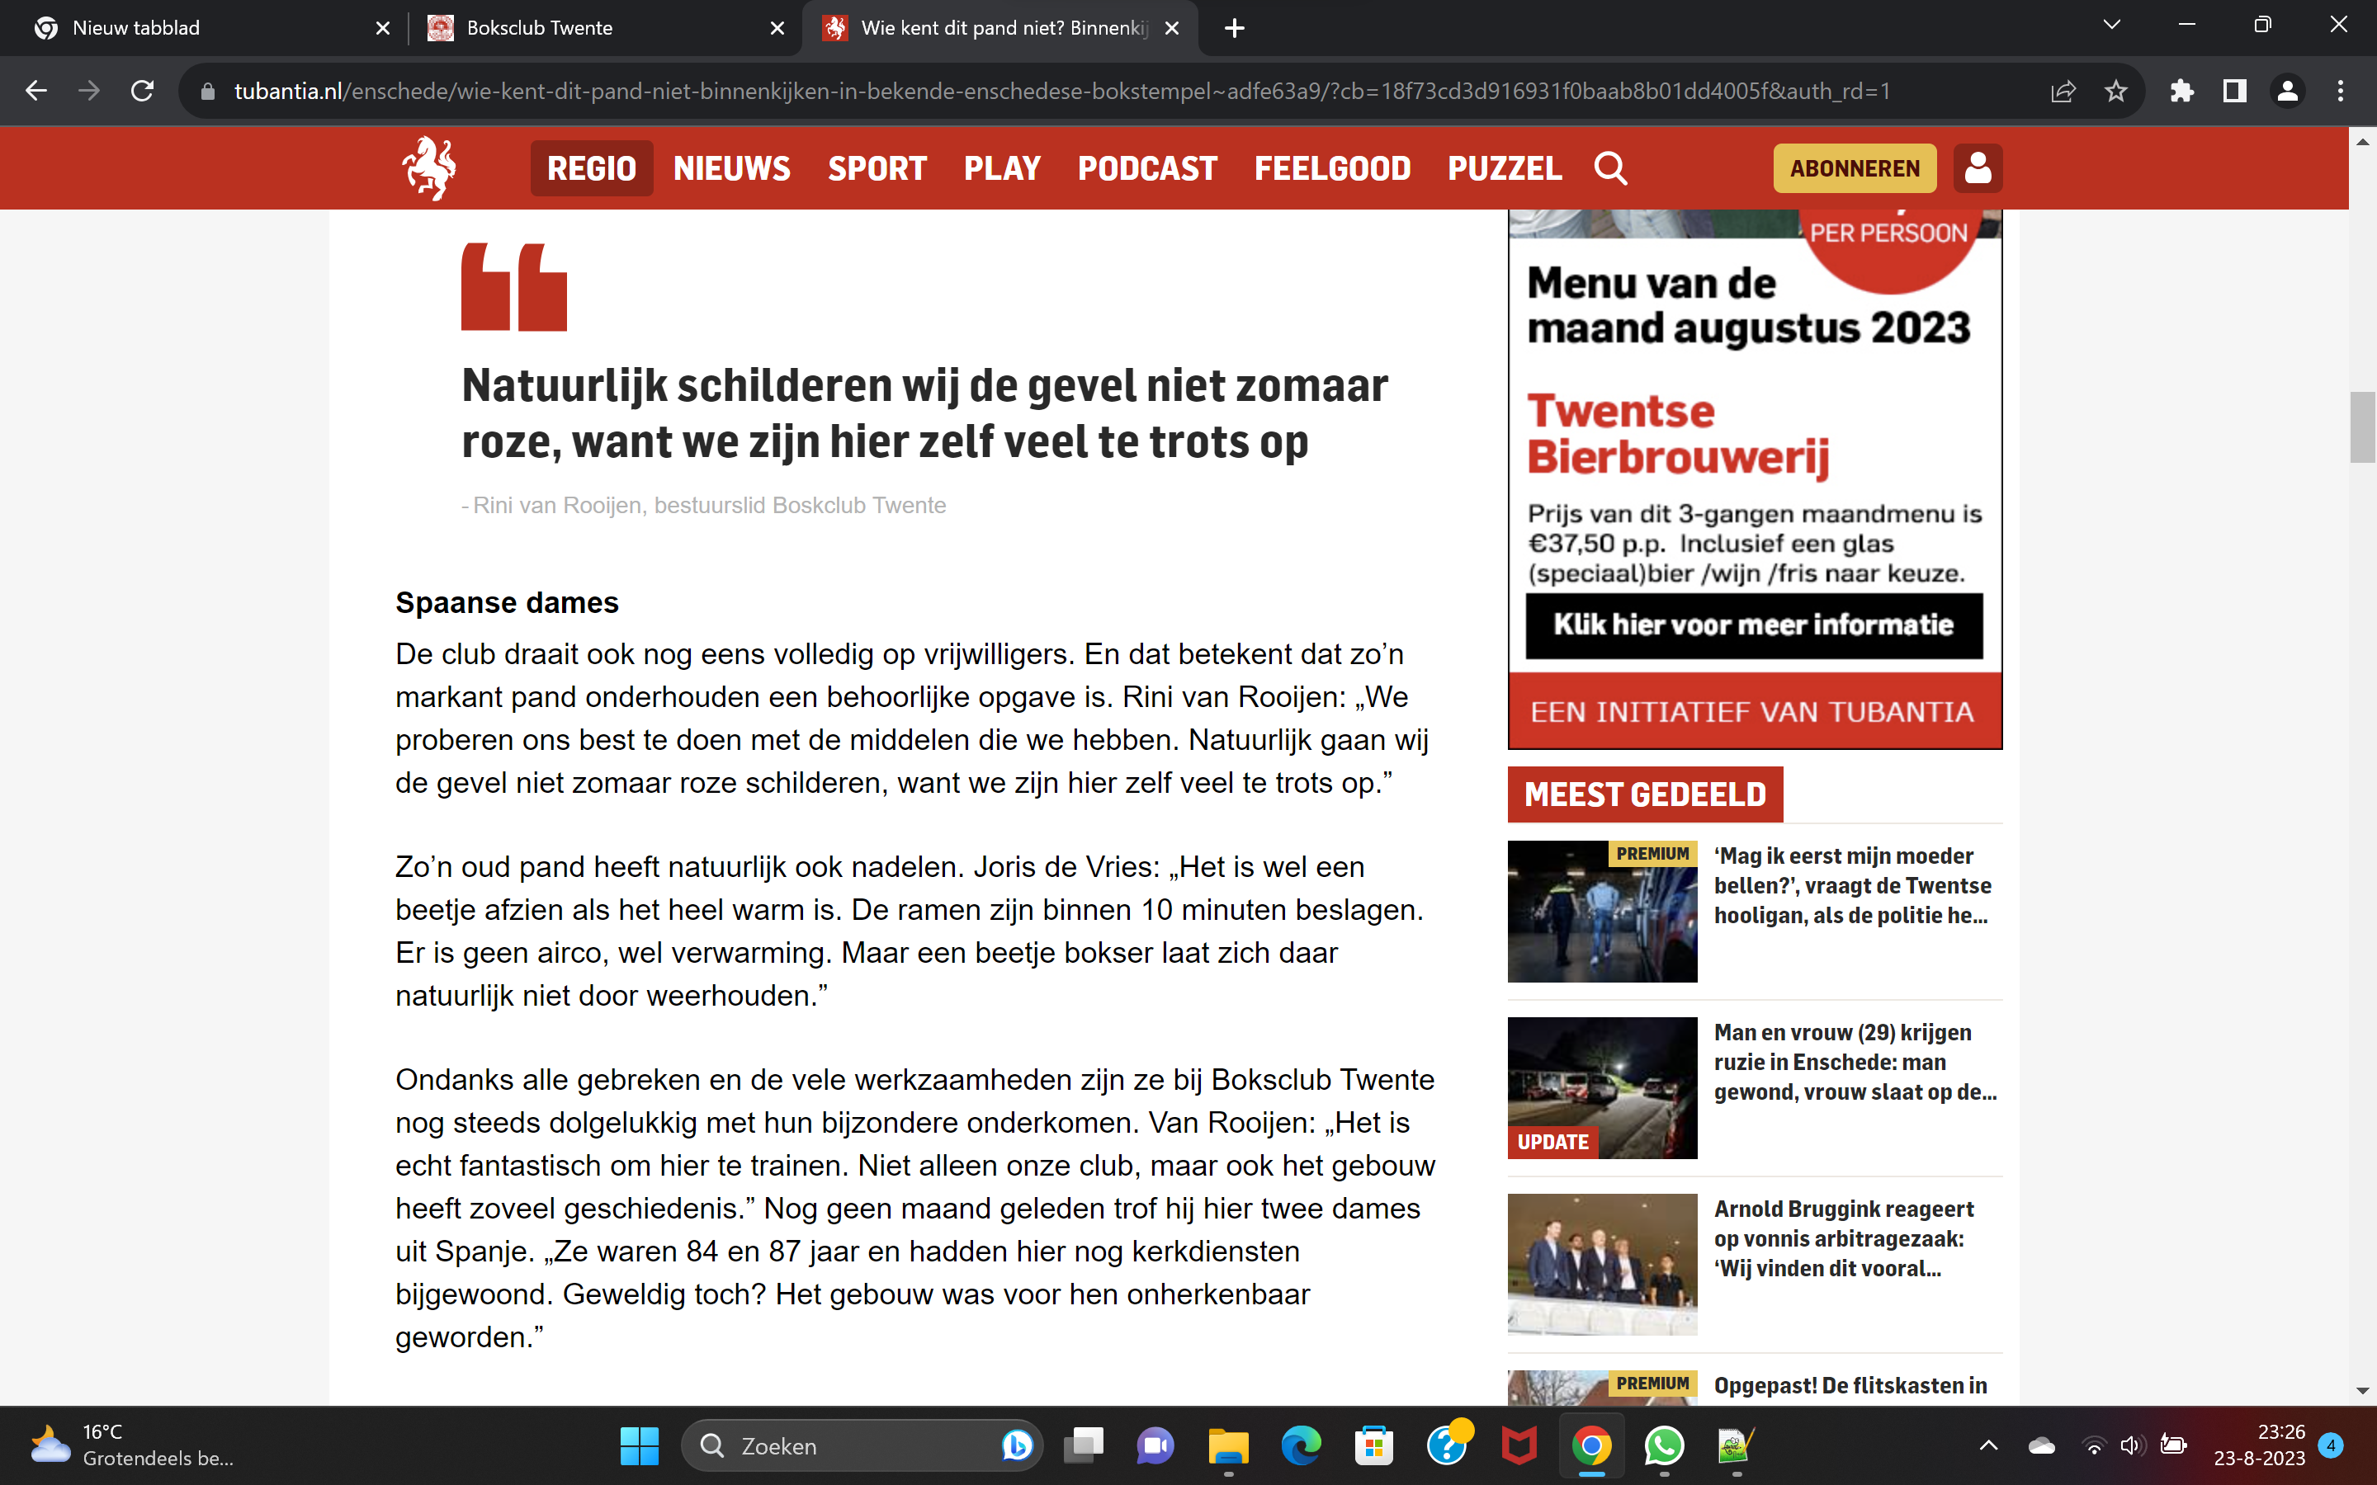Open the PLAY section

[x=1002, y=168]
